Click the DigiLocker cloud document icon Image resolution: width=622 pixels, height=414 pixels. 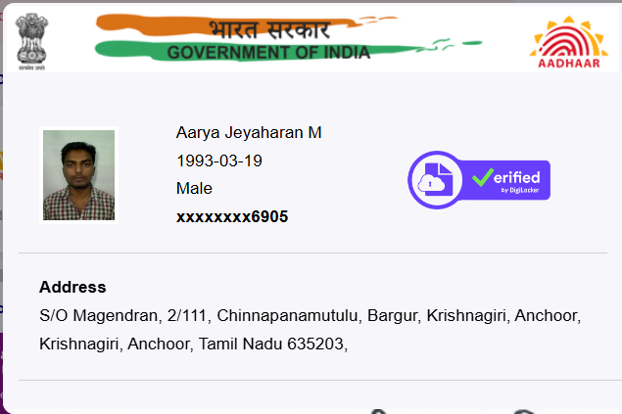[x=436, y=179]
